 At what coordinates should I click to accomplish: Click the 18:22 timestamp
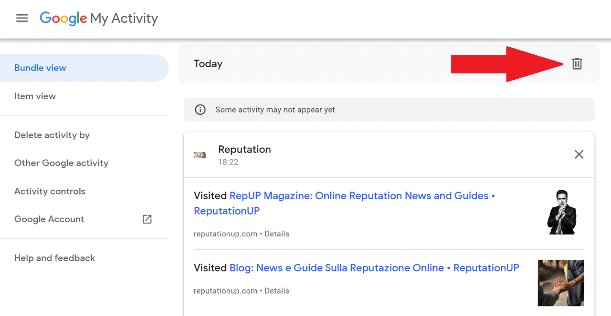[228, 163]
